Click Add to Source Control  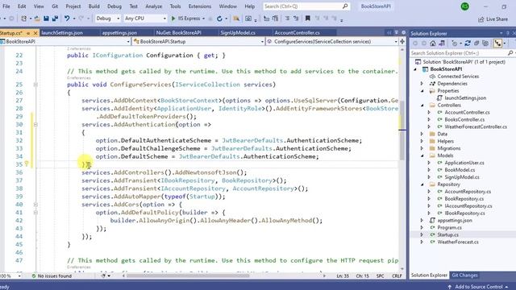coord(479,287)
